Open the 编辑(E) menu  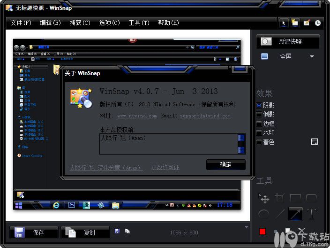50,23
